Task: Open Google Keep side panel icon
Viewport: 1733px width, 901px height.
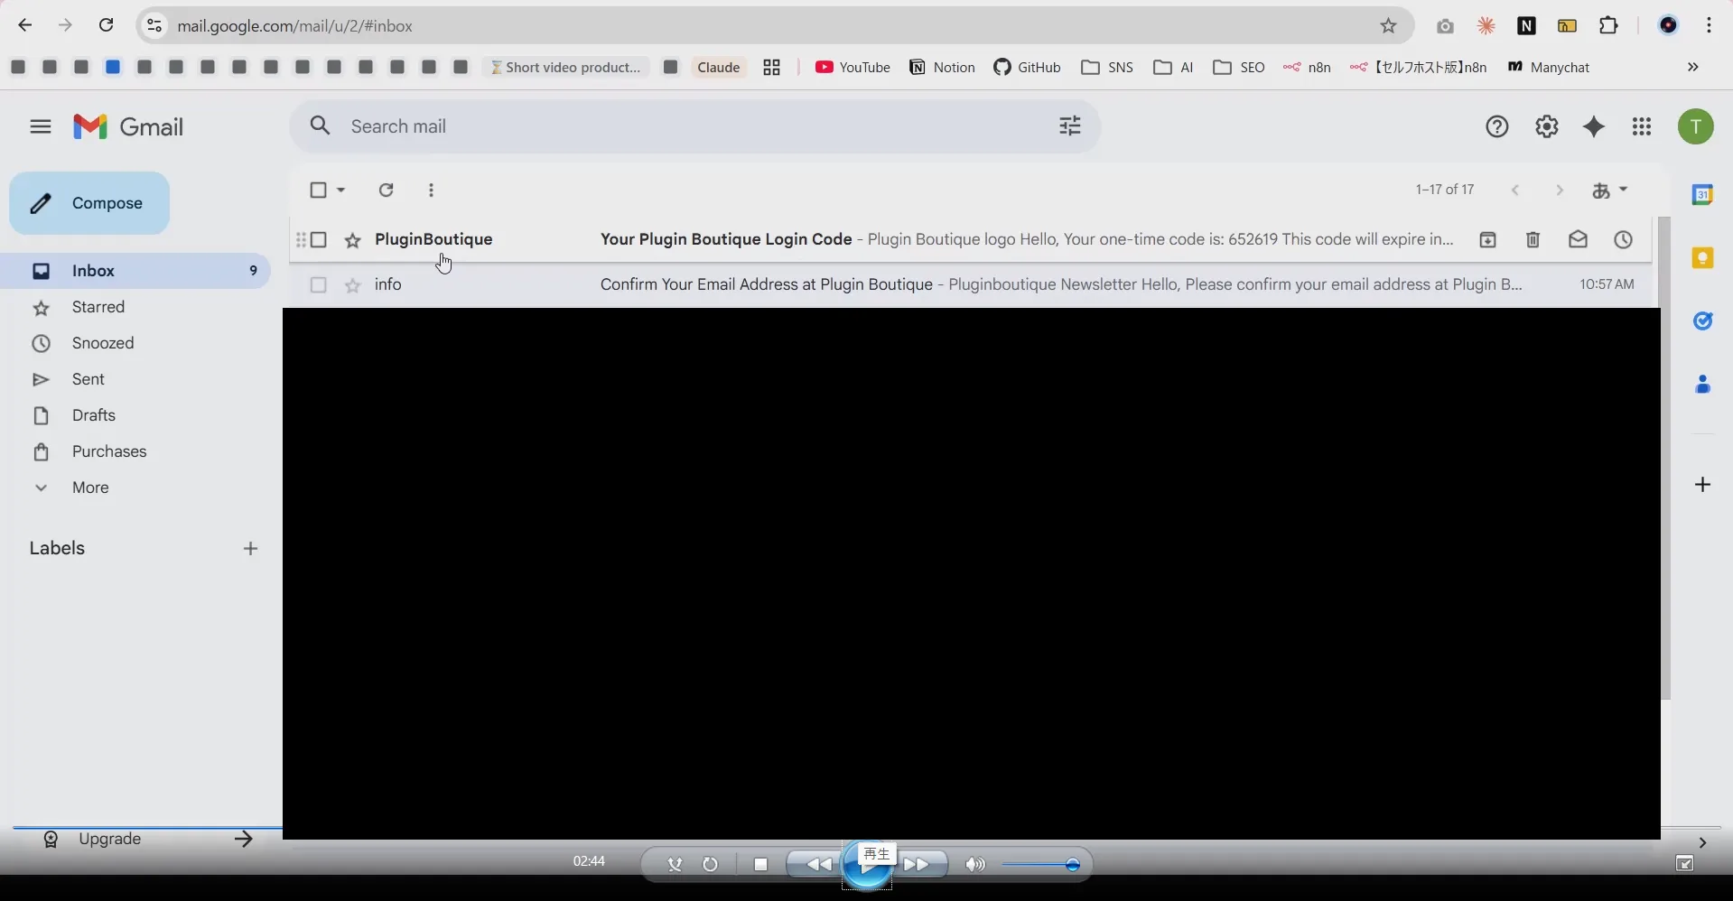Action: (x=1702, y=258)
